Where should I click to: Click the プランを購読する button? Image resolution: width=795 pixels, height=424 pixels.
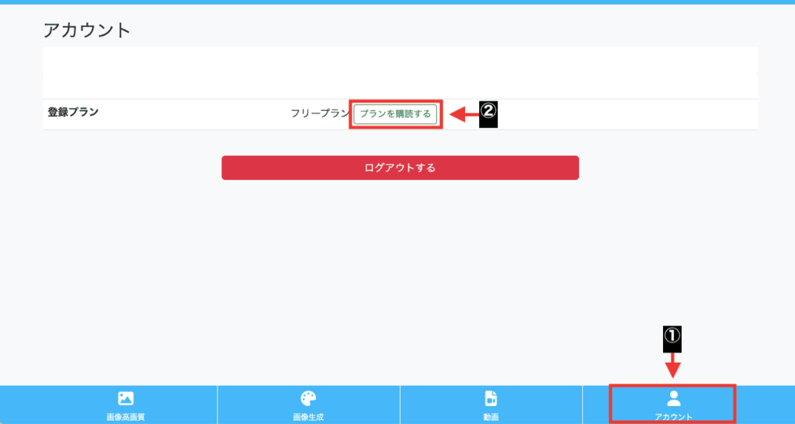pos(395,114)
